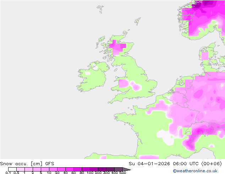The height and width of the screenshot is (174, 225).
Task: Click the legend swatch between 20 and 40
Action: pos(61,169)
